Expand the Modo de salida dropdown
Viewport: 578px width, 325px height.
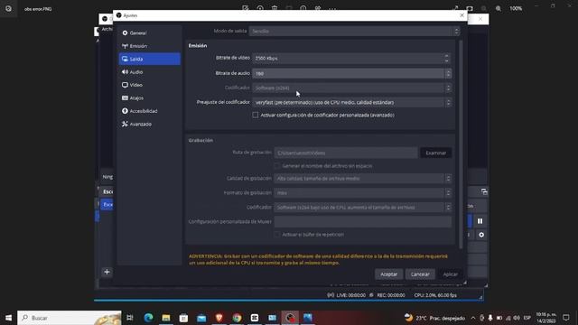[354, 32]
